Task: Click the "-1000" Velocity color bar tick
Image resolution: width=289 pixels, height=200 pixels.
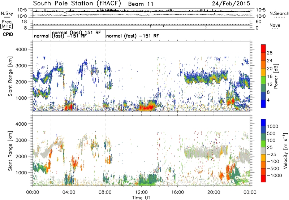Action: [275, 175]
